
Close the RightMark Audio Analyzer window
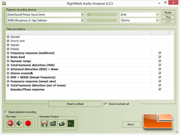point(173,3)
